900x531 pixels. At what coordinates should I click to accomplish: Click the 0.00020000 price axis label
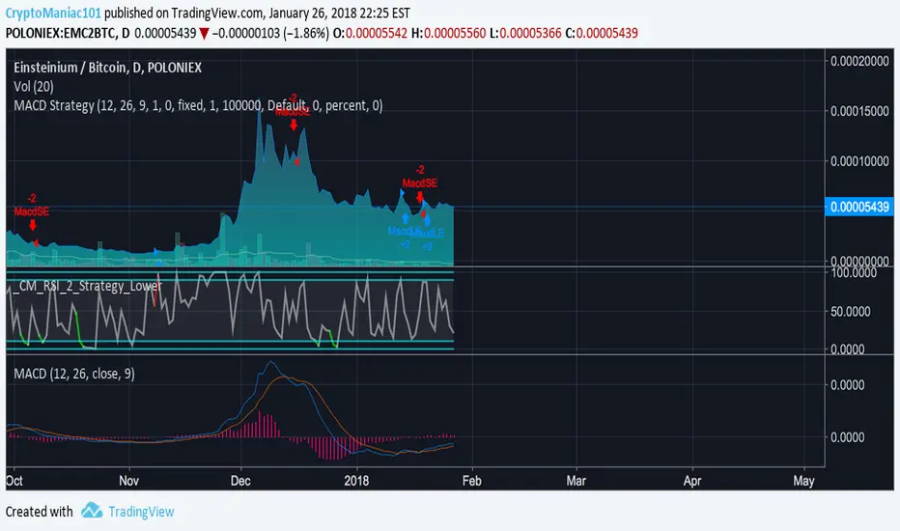pos(859,61)
